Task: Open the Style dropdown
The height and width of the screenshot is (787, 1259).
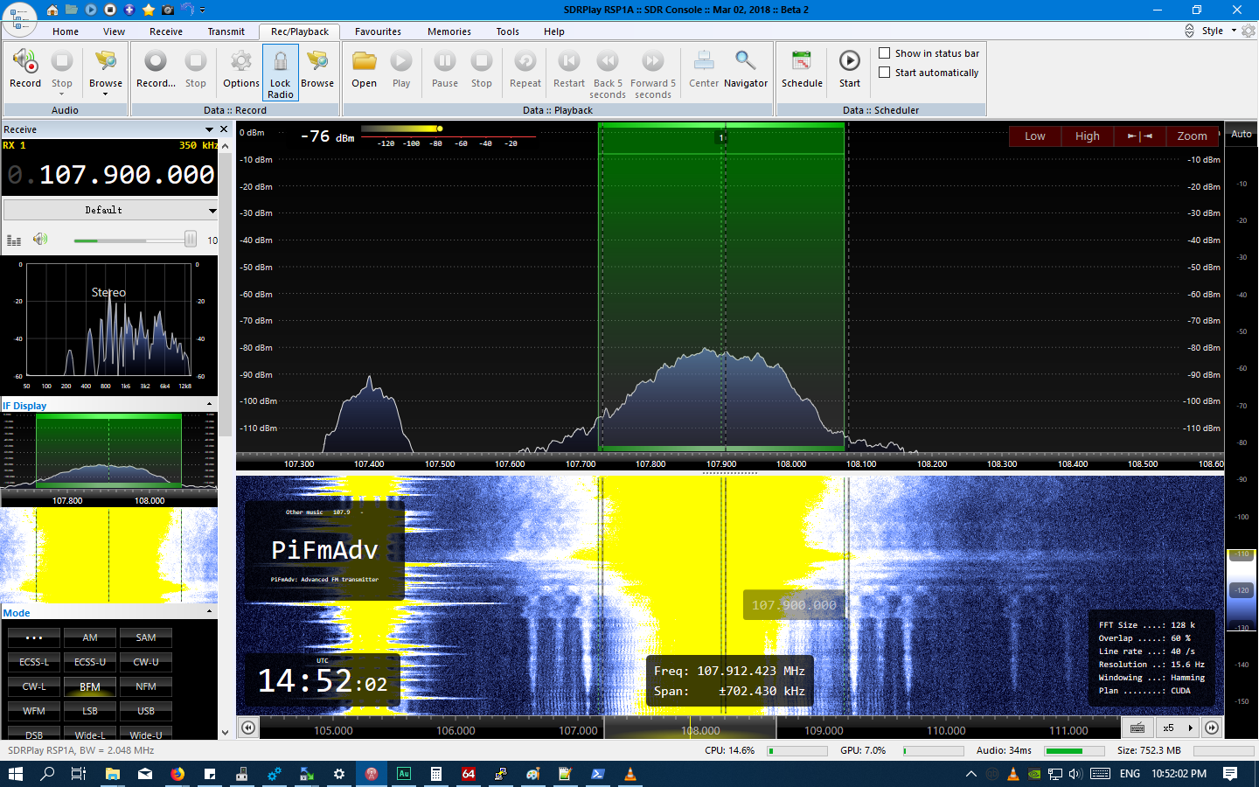Action: [x=1218, y=31]
